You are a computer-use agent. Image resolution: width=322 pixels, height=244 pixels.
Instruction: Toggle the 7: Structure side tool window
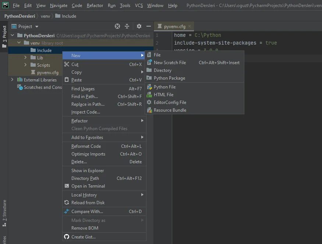point(4,213)
